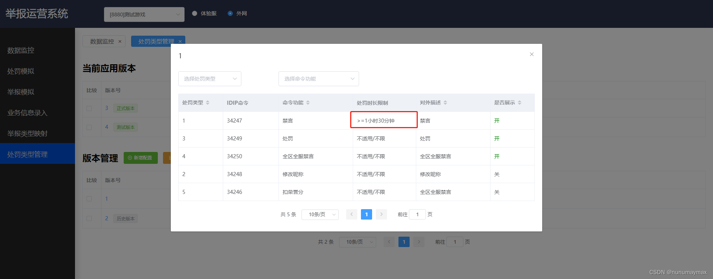Open 数据监控 in the sidebar

[38, 50]
